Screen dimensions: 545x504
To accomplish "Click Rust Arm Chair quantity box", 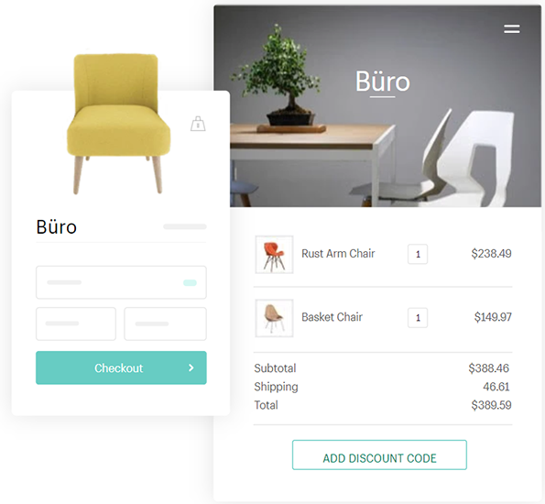I will coord(418,254).
